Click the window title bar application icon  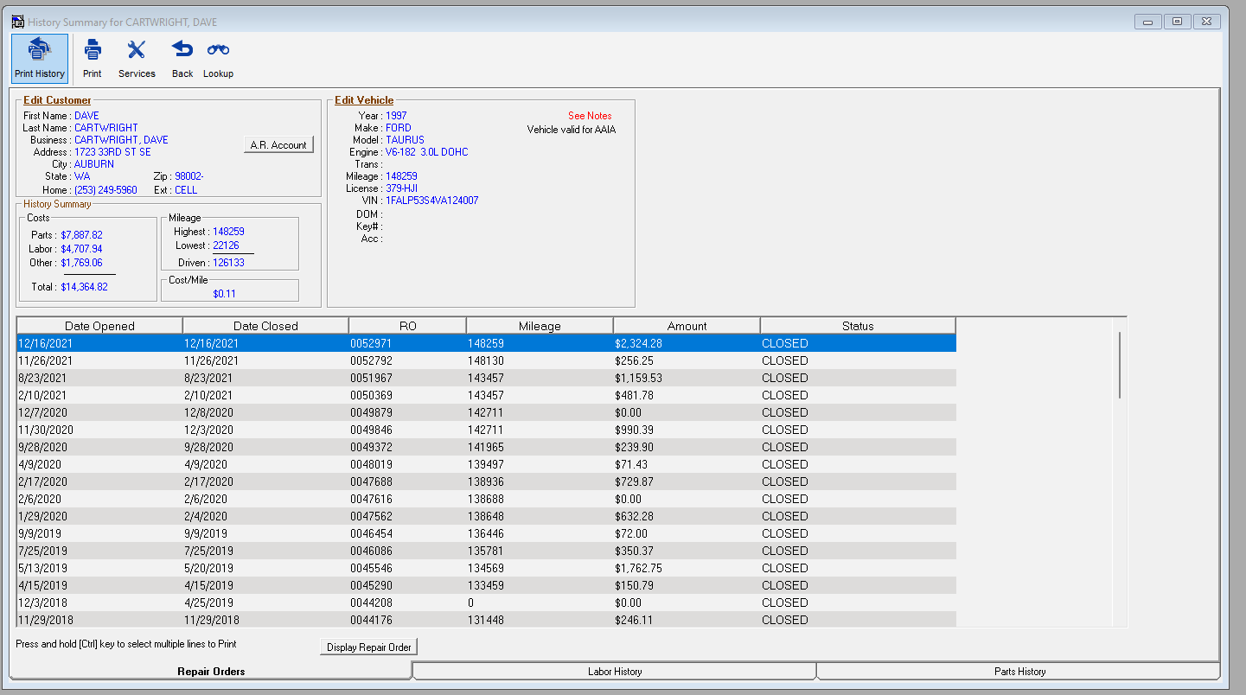(17, 22)
